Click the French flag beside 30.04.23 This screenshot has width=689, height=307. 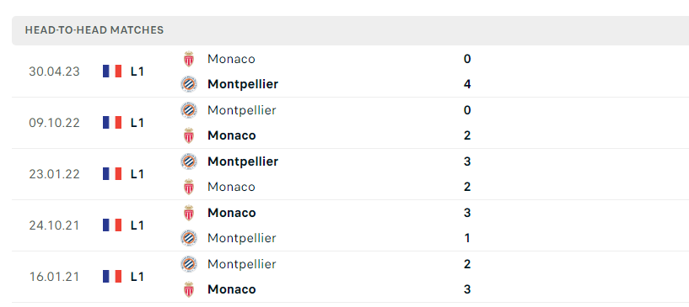point(112,71)
